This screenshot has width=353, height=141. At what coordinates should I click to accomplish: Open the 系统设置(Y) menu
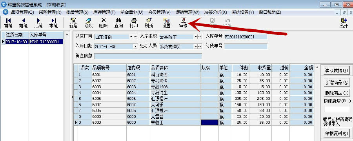pyautogui.click(x=243, y=12)
